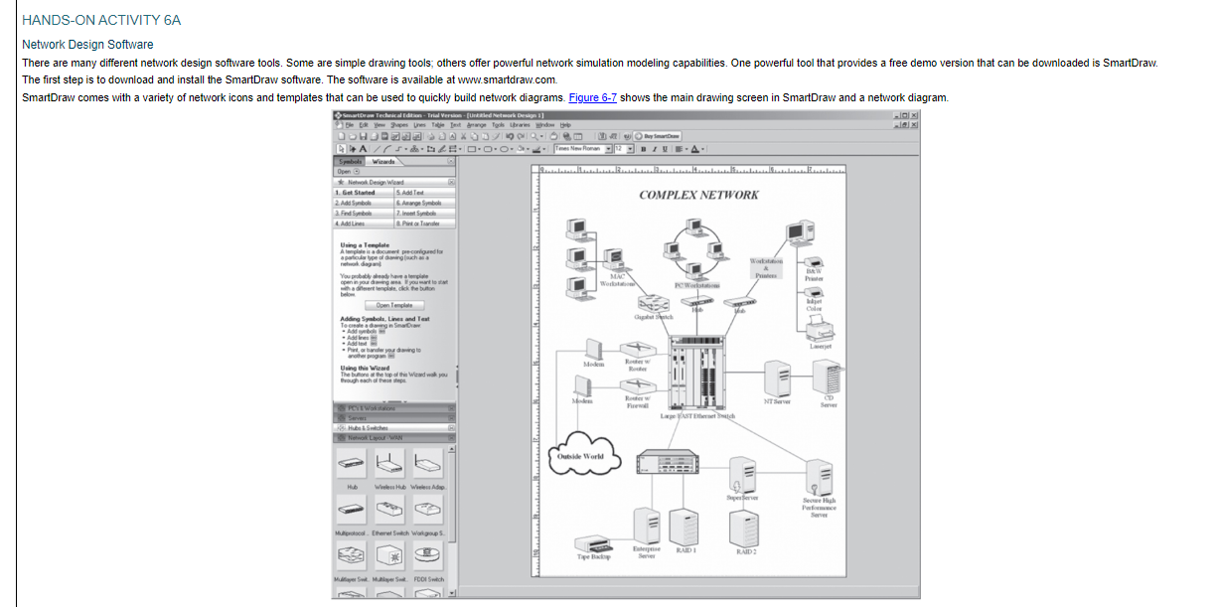Switch to the Symbols tab
This screenshot has height=607, width=1218.
(350, 161)
